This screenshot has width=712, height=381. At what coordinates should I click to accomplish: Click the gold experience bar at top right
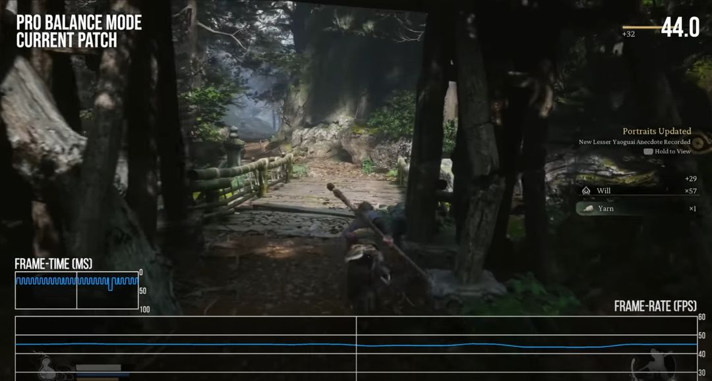642,28
